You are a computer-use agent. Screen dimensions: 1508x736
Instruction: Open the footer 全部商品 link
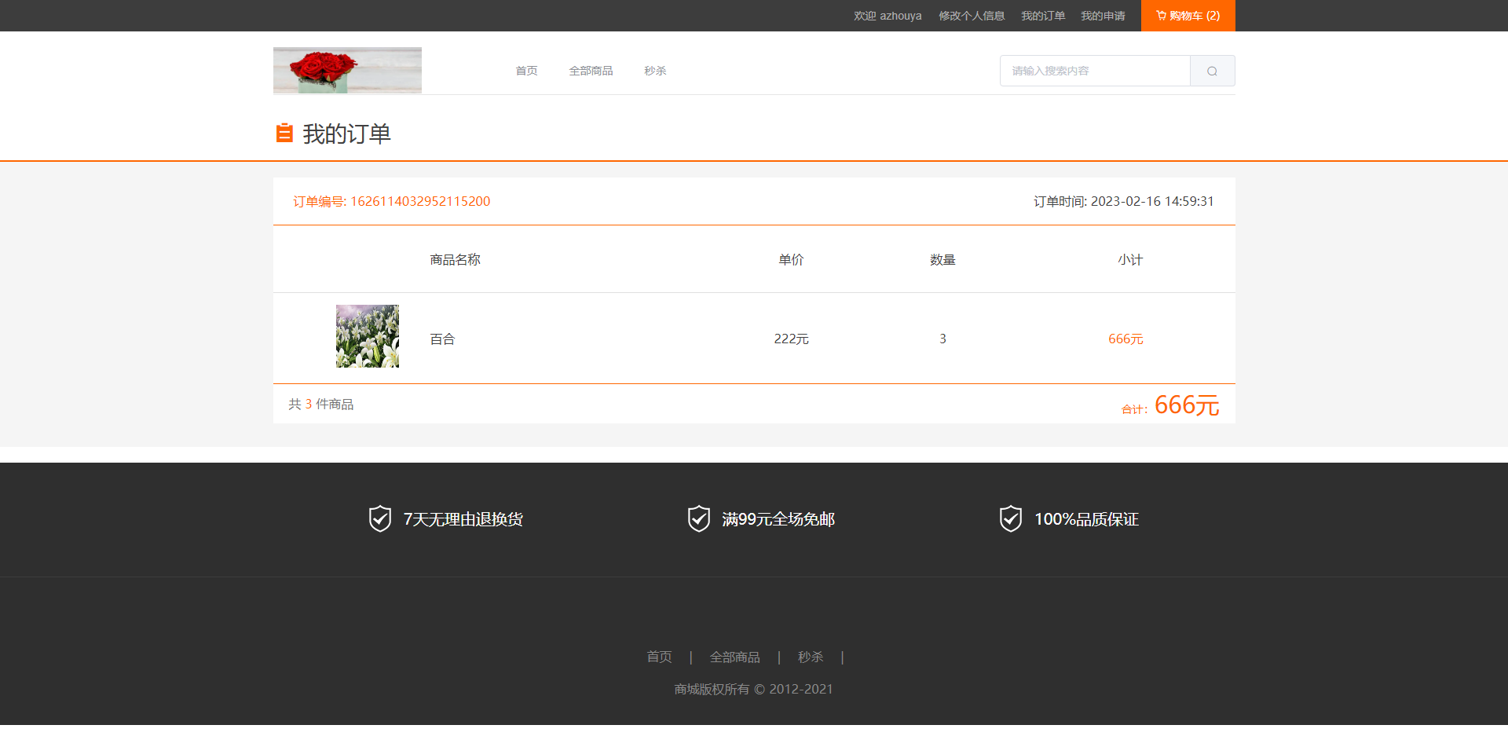tap(734, 657)
